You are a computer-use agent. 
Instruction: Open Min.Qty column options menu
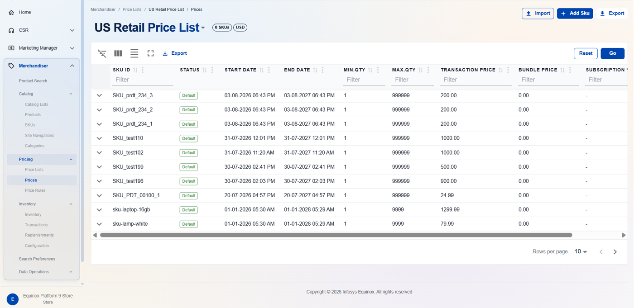tap(378, 70)
